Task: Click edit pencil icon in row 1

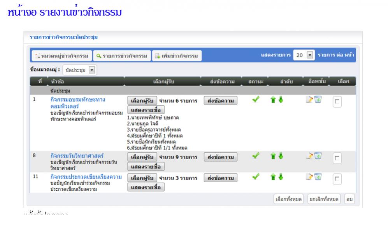Action: coord(309,99)
